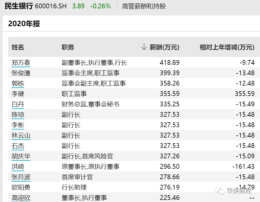Select the name 欧阳勇

pos(21,188)
